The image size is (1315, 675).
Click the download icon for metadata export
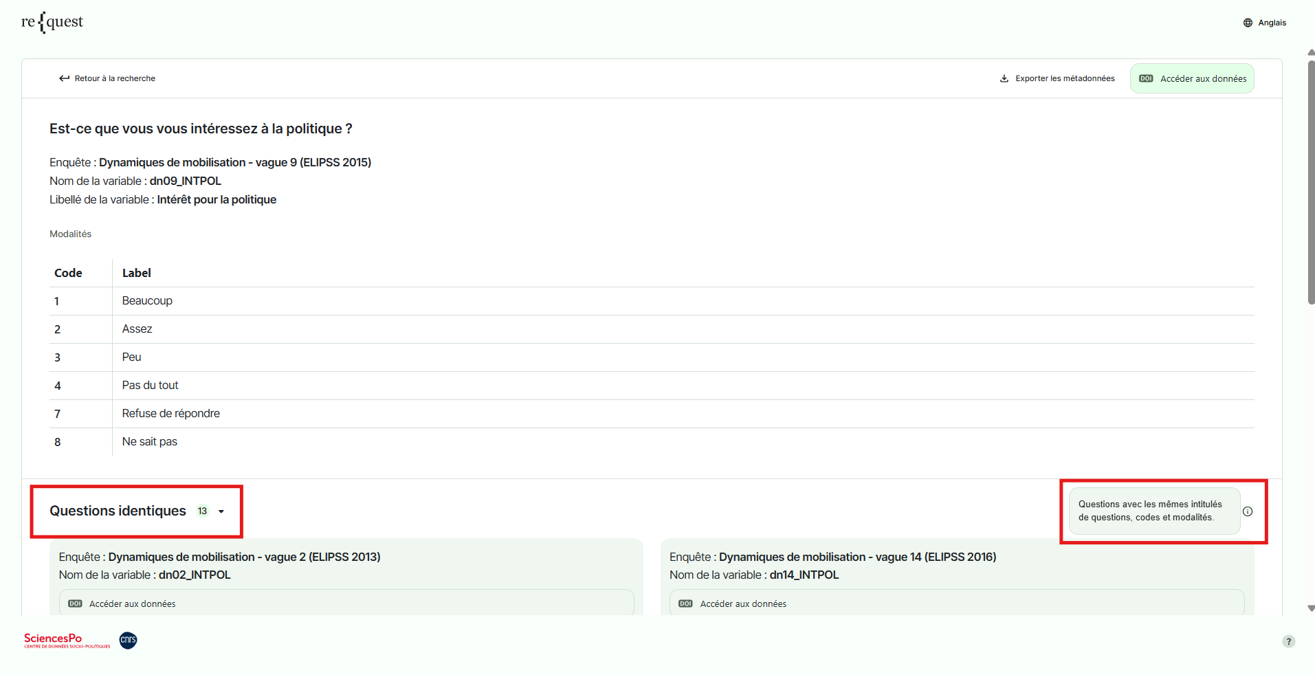click(1004, 78)
